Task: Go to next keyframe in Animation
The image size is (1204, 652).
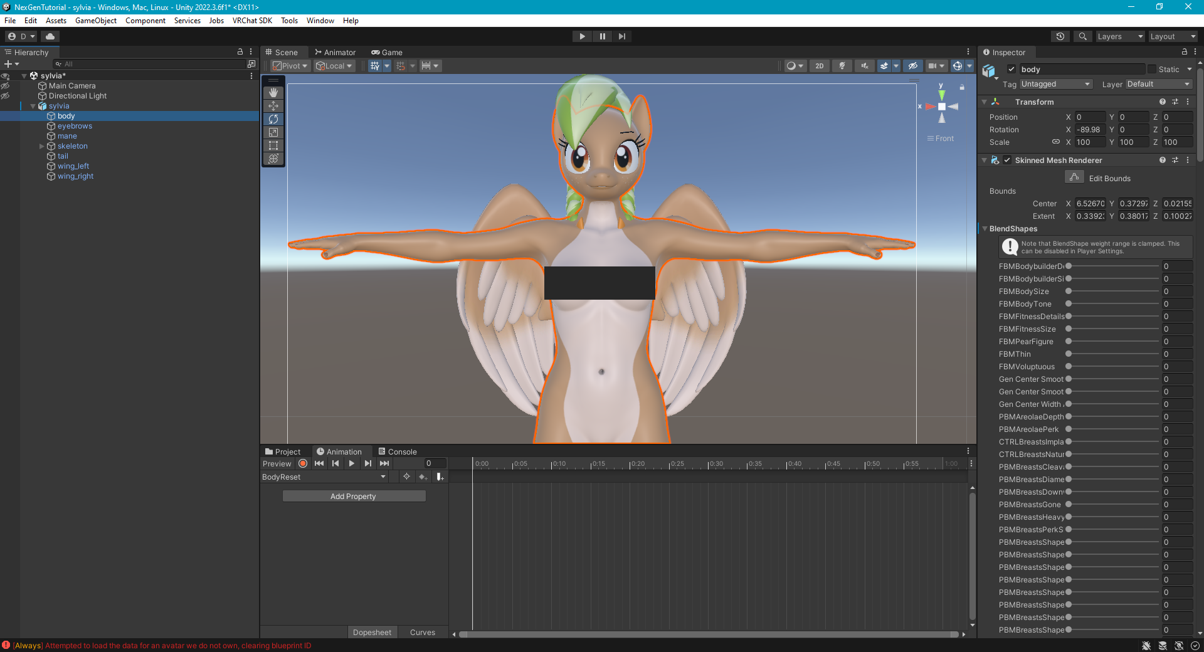Action: click(368, 463)
